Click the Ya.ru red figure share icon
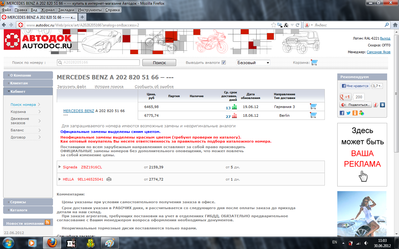 376,105
